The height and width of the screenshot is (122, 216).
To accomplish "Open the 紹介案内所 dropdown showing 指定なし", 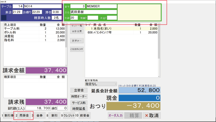I will (x=101, y=84).
